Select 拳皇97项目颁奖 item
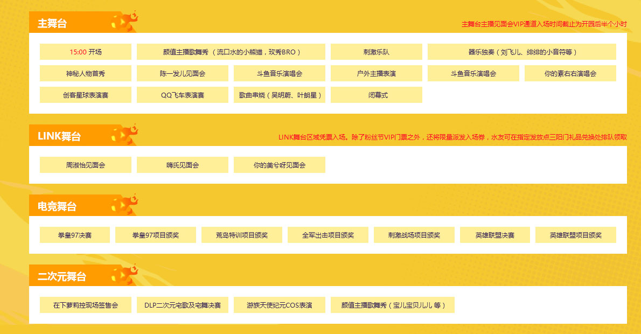641x334 pixels. [156, 235]
